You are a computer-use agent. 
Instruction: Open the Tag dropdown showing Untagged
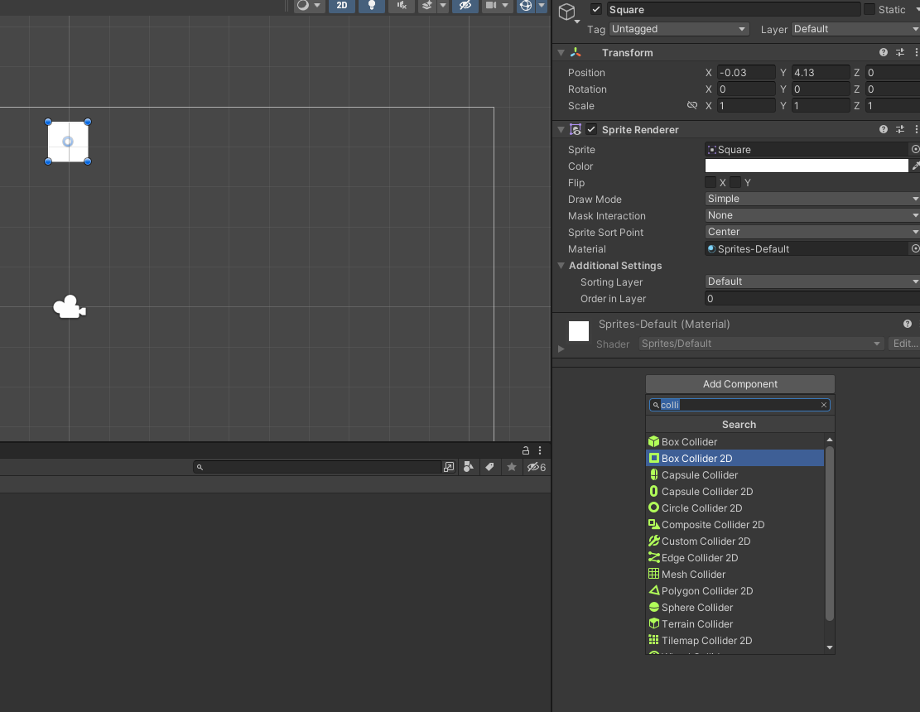coord(678,29)
